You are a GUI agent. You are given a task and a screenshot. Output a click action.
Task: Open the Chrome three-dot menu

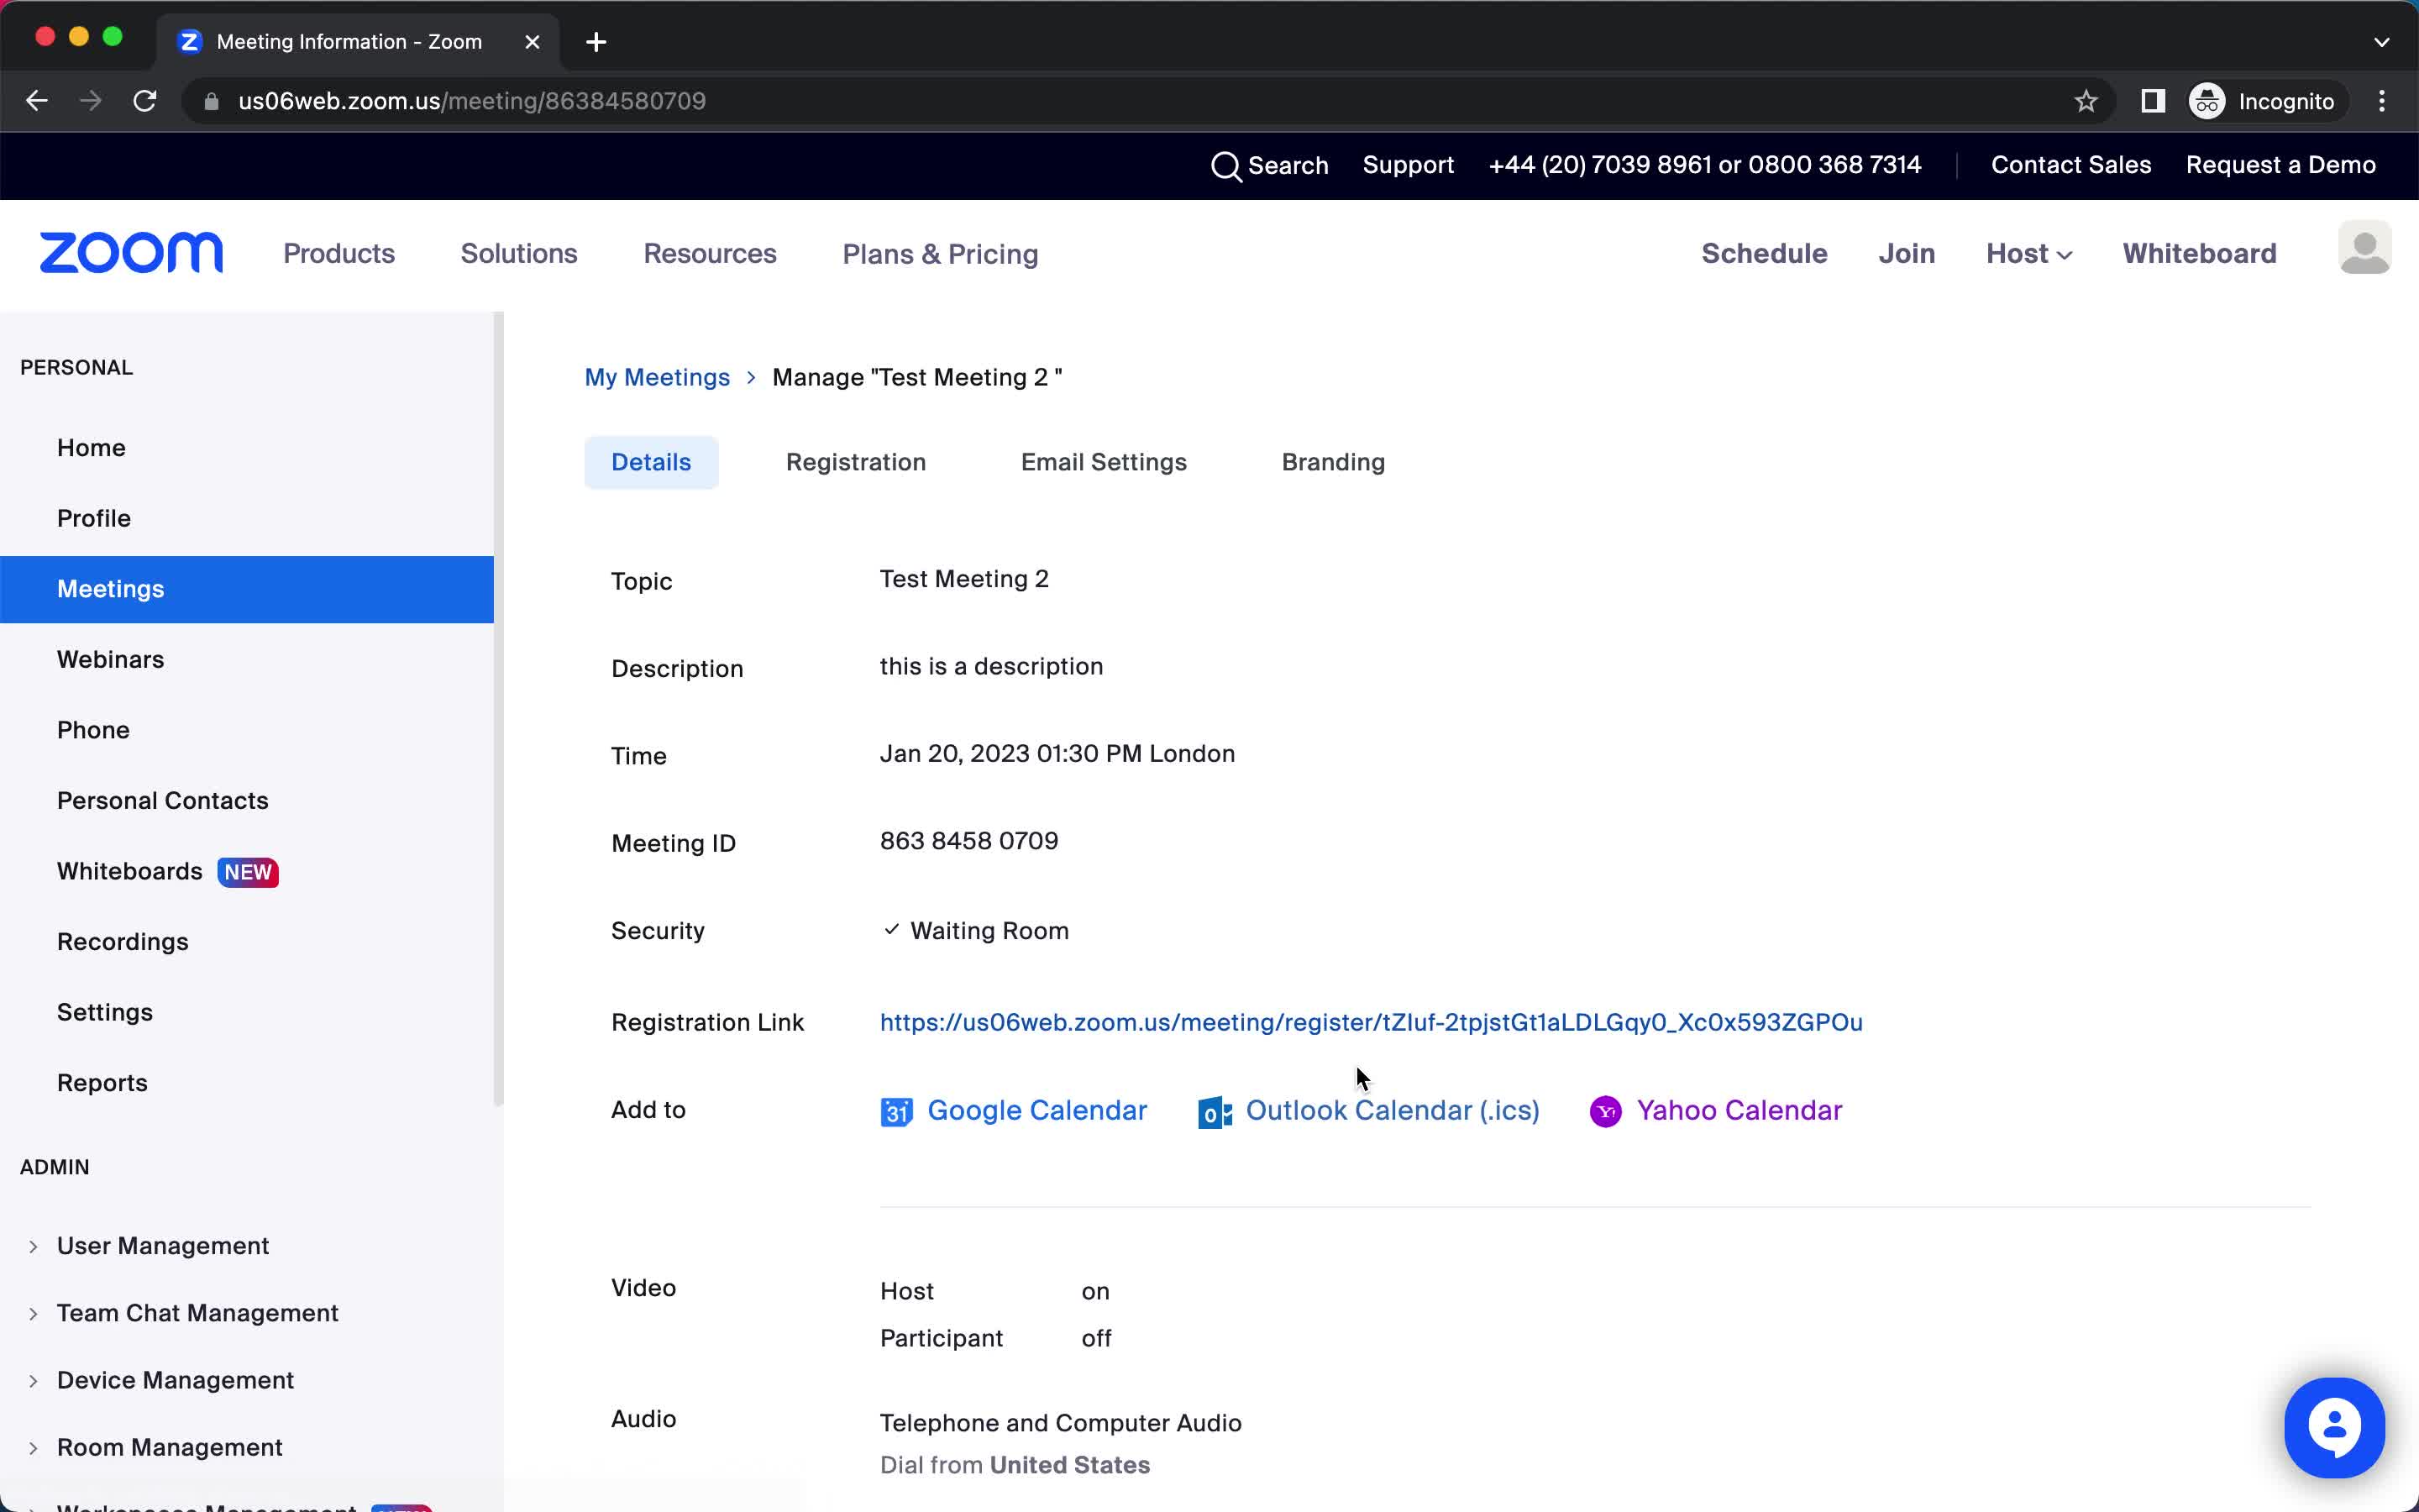2382,101
